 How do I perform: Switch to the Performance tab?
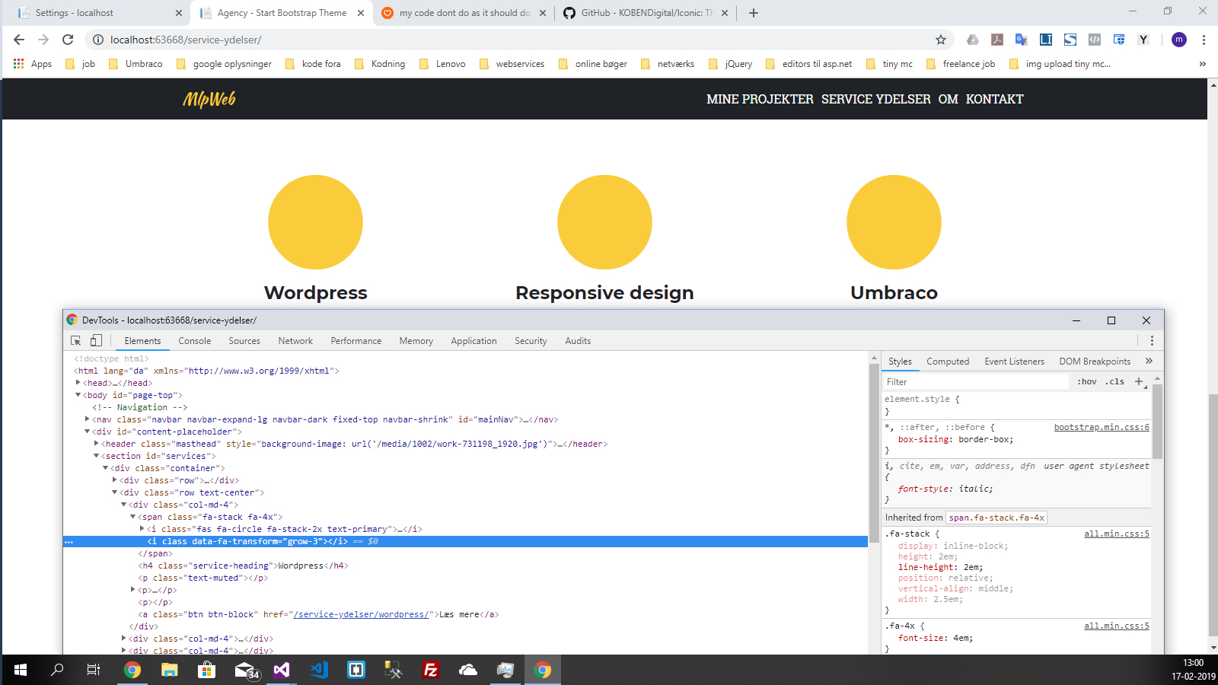point(356,341)
